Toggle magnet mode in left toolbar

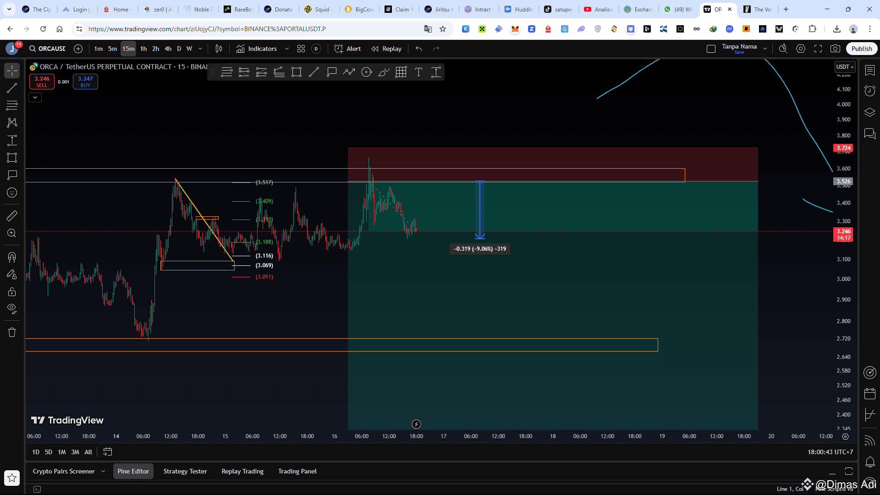12,257
